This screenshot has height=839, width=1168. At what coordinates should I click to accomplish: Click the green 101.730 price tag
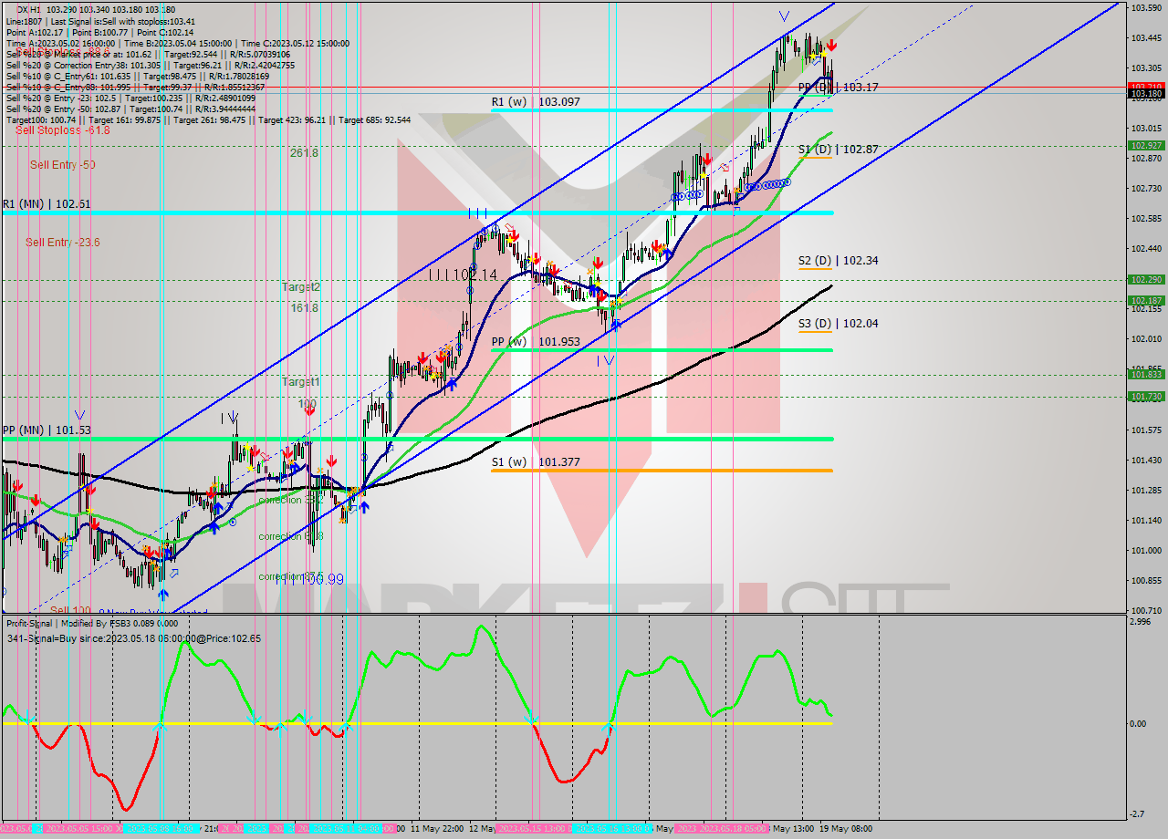(1146, 396)
